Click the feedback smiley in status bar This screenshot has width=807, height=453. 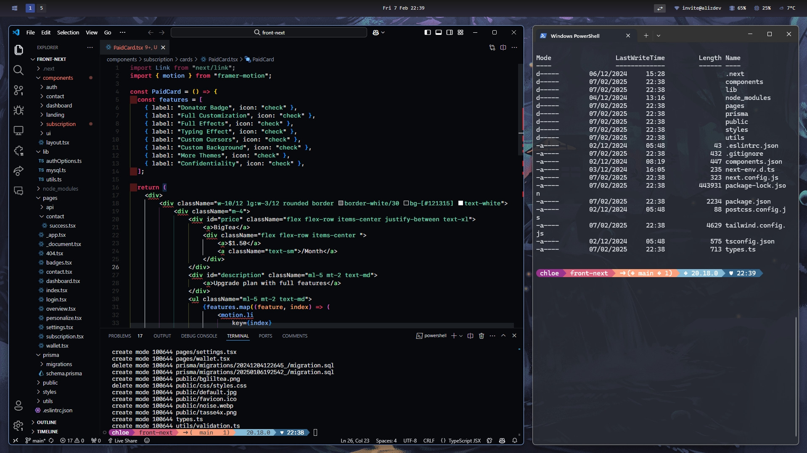(147, 440)
